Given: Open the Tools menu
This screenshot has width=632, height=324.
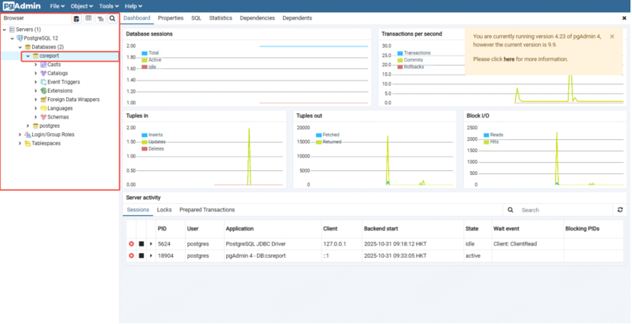Looking at the screenshot, I should tap(107, 6).
